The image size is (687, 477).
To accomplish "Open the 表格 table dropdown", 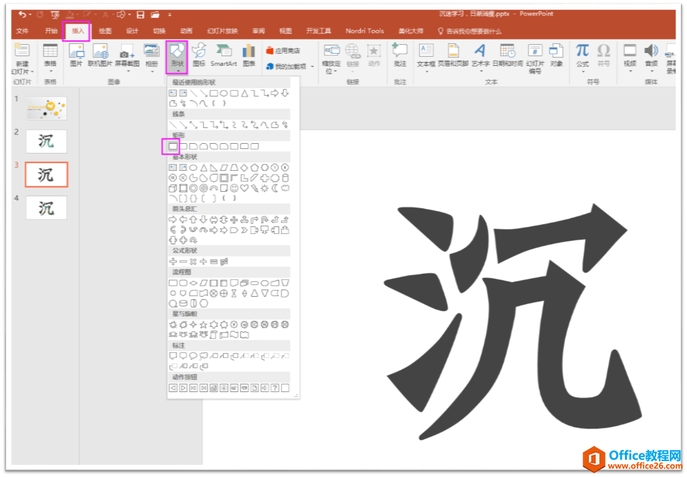I will [50, 56].
